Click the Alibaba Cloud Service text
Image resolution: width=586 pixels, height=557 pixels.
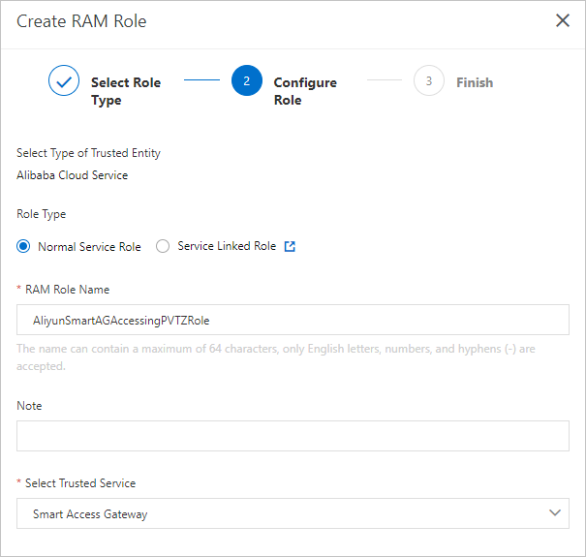point(72,175)
